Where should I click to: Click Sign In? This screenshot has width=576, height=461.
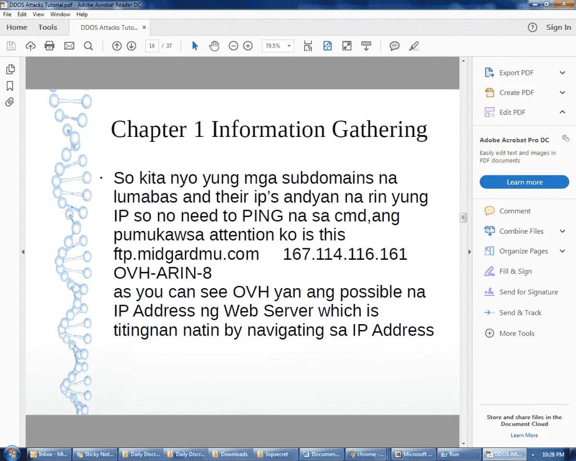click(559, 27)
